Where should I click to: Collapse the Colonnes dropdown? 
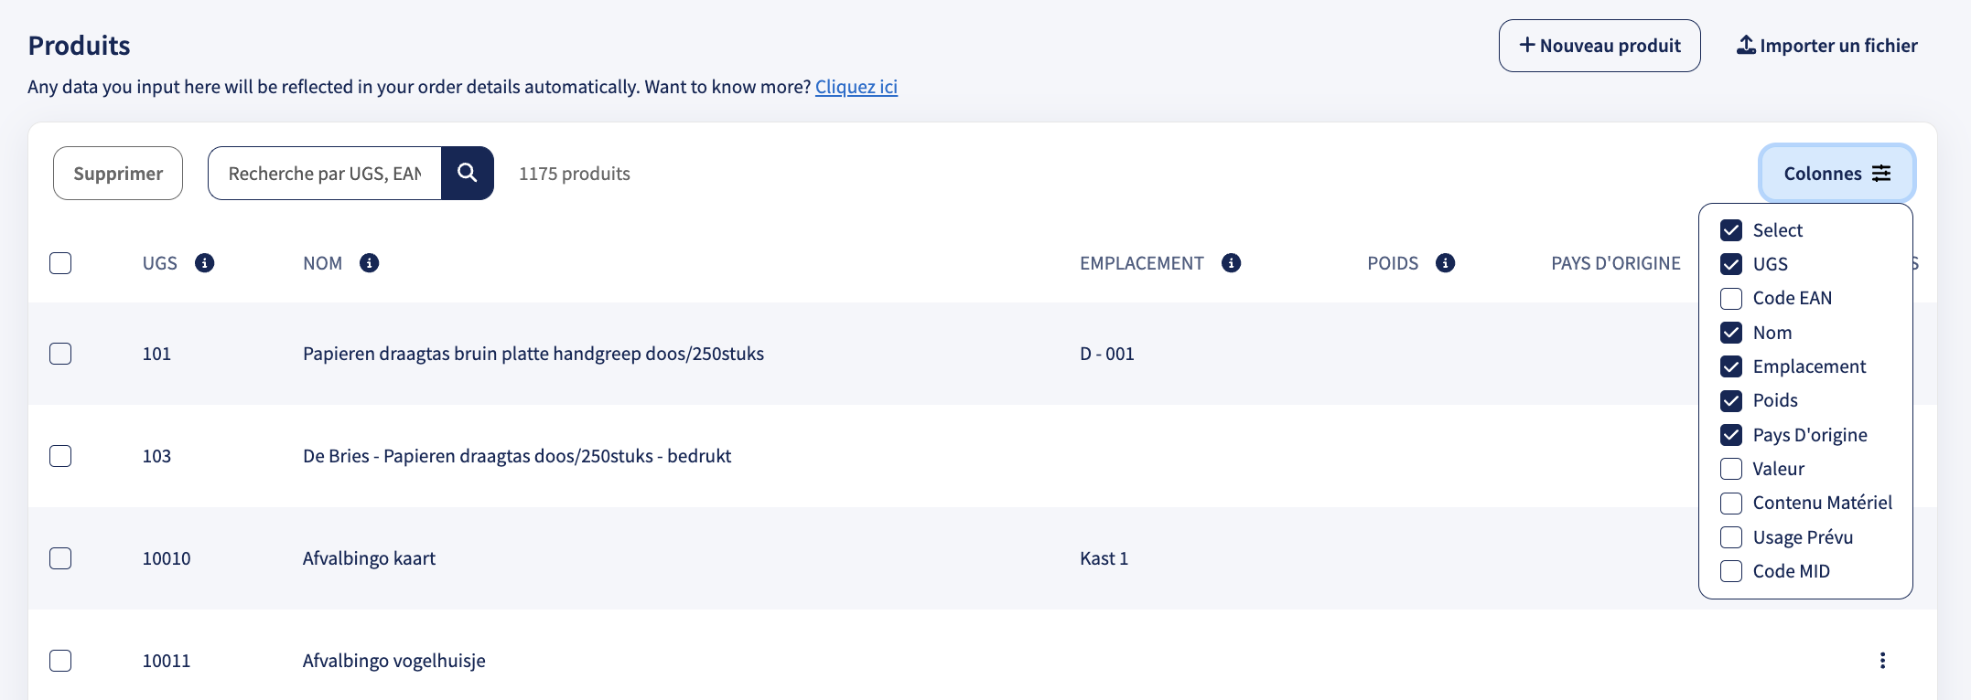point(1836,174)
